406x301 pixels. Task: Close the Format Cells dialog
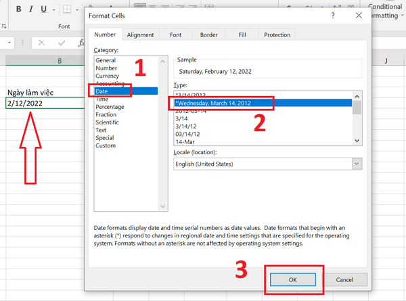359,16
